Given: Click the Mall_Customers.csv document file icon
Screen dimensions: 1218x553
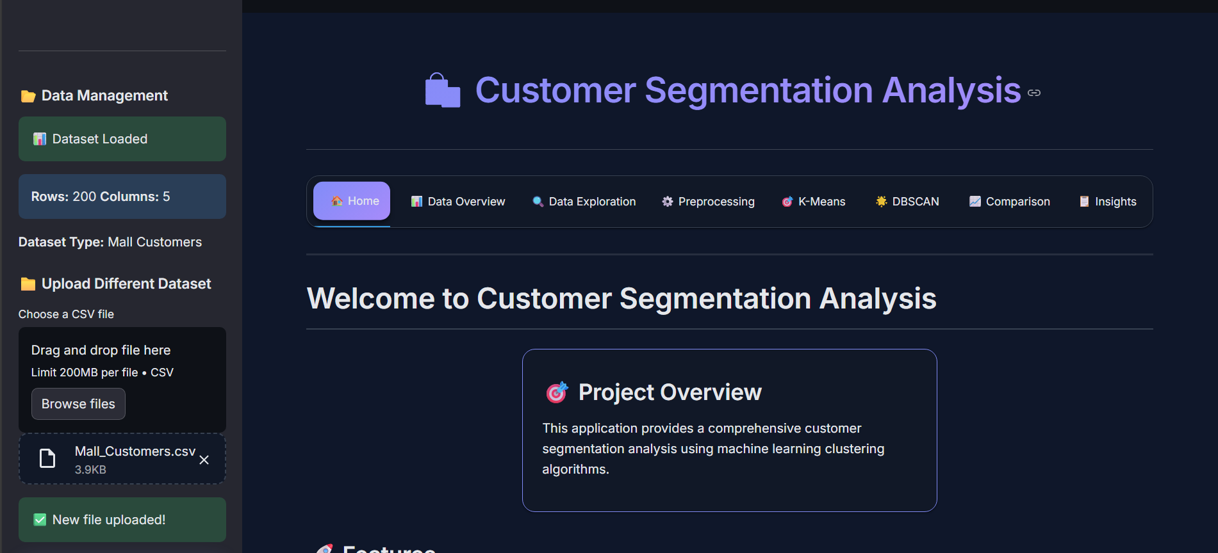Looking at the screenshot, I should click(47, 458).
